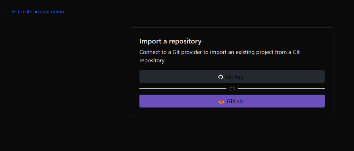354x151 pixels.
Task: Click the GitHub octocat logo icon
Action: [x=221, y=77]
